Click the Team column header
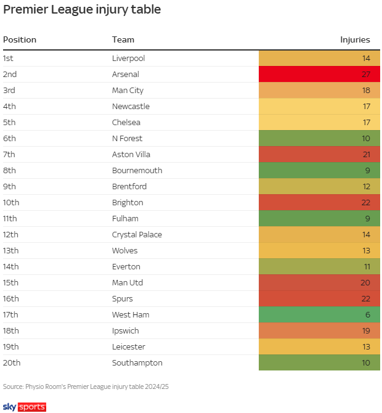 click(123, 39)
